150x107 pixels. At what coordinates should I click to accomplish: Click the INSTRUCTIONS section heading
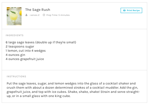point(16,76)
